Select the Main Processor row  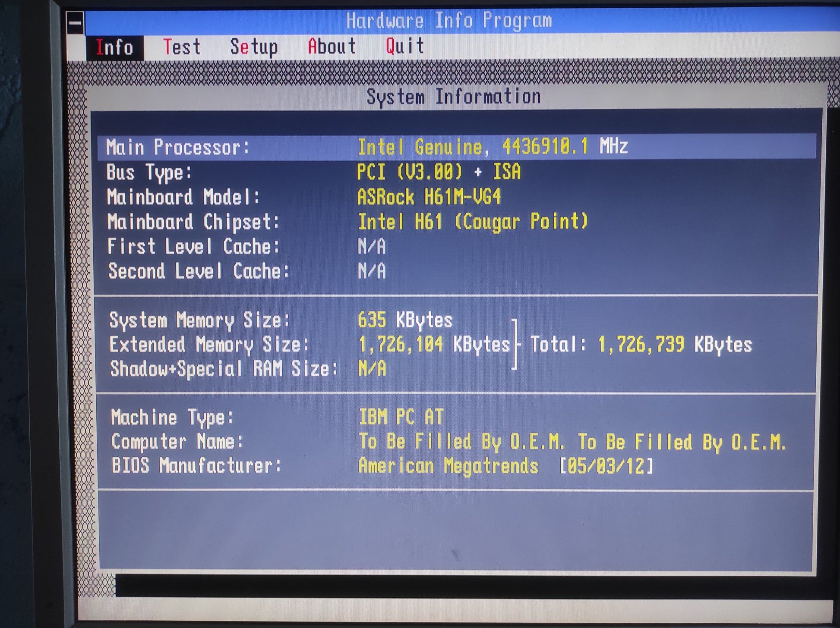pos(178,148)
